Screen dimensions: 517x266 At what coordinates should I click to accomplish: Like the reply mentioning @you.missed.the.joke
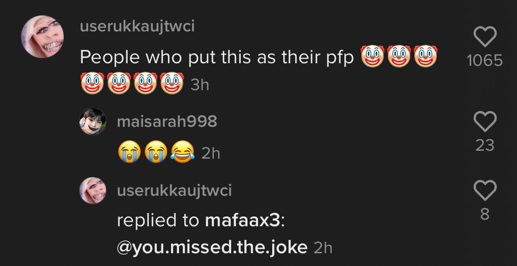point(485,190)
